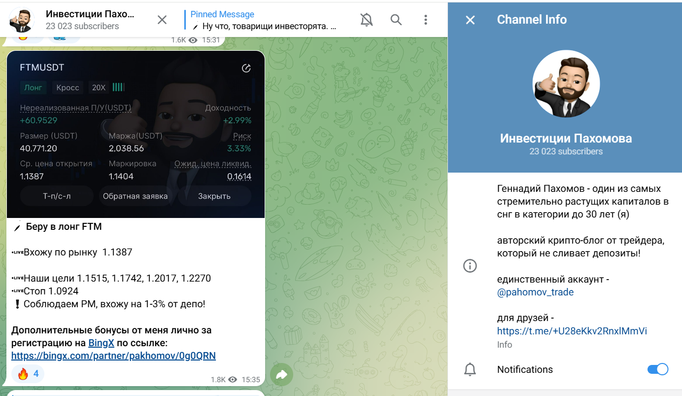Open the three-dot more options menu
The width and height of the screenshot is (682, 396).
426,20
